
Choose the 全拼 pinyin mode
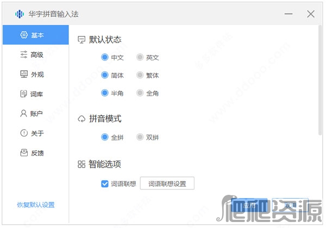(x=104, y=137)
